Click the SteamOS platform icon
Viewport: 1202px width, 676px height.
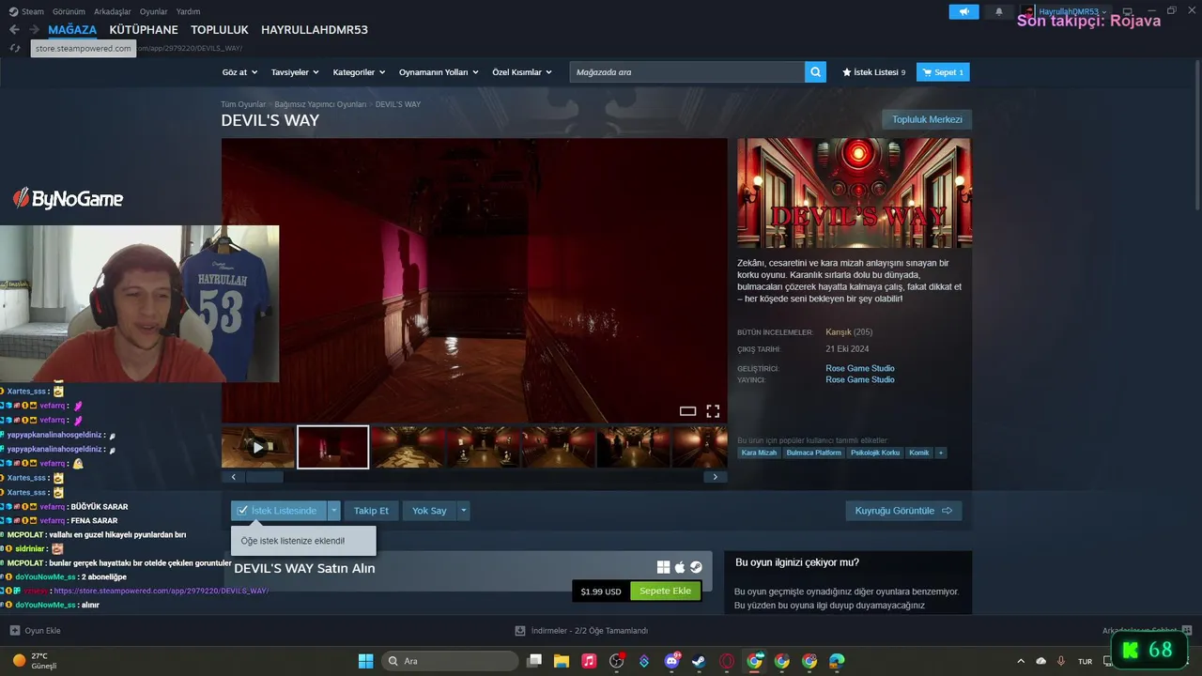[x=696, y=567]
